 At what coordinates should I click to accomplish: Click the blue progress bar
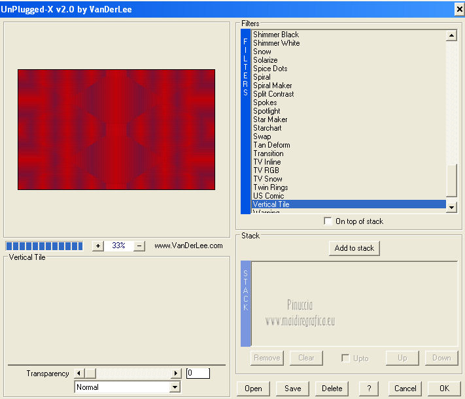click(44, 246)
